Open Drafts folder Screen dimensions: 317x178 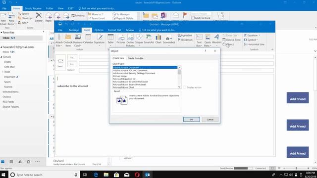pyautogui.click(x=7, y=62)
